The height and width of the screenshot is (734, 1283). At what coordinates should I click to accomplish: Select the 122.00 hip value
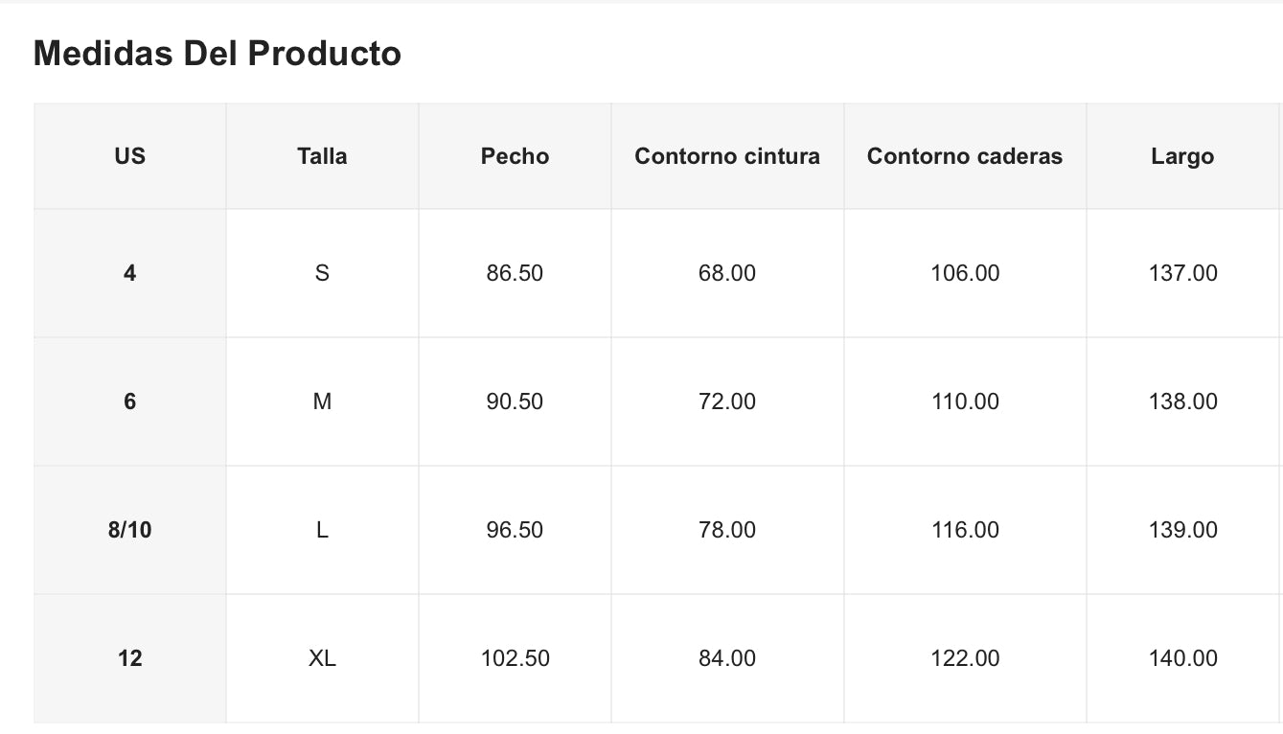pyautogui.click(x=965, y=658)
